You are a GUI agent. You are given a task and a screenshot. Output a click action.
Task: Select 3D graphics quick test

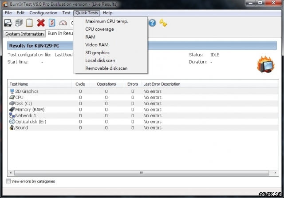[x=110, y=53]
